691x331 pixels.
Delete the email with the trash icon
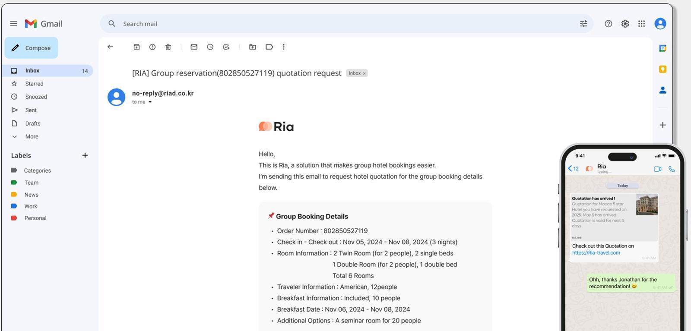[168, 47]
